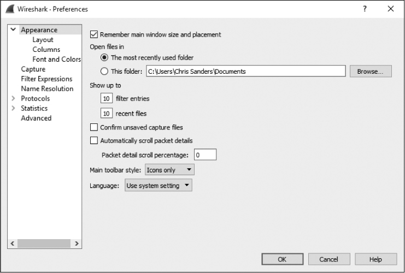The width and height of the screenshot is (405, 273).
Task: Uncheck Remember main window size and placement
Action: [94, 34]
